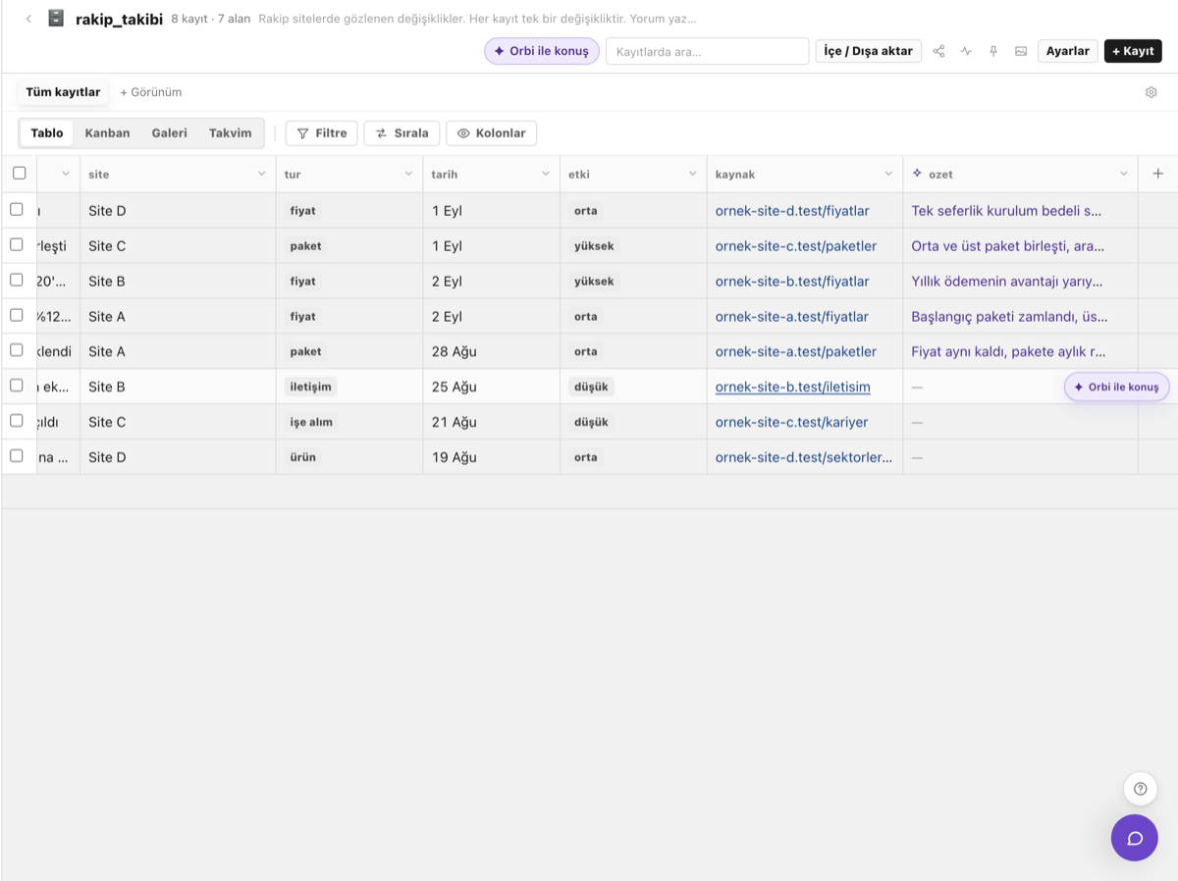Open the tur column header dropdown
The height and width of the screenshot is (881, 1178).
(408, 174)
